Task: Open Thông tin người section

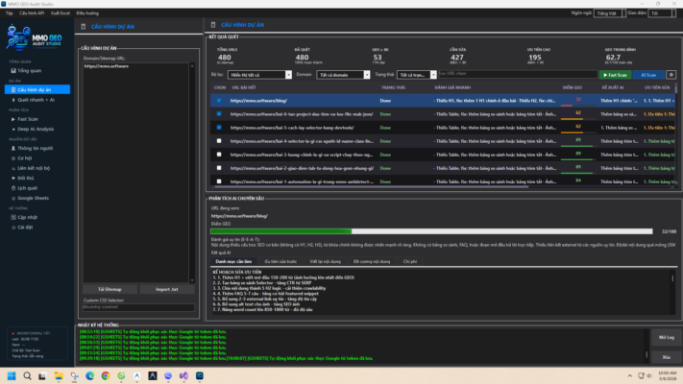Action: 35,148
